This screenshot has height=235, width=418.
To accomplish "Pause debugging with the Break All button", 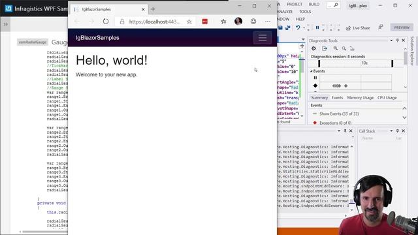I will (317, 27).
